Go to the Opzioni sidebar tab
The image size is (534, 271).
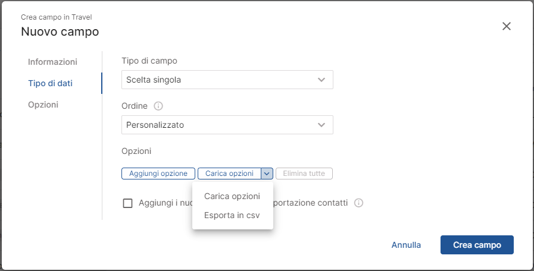[43, 105]
